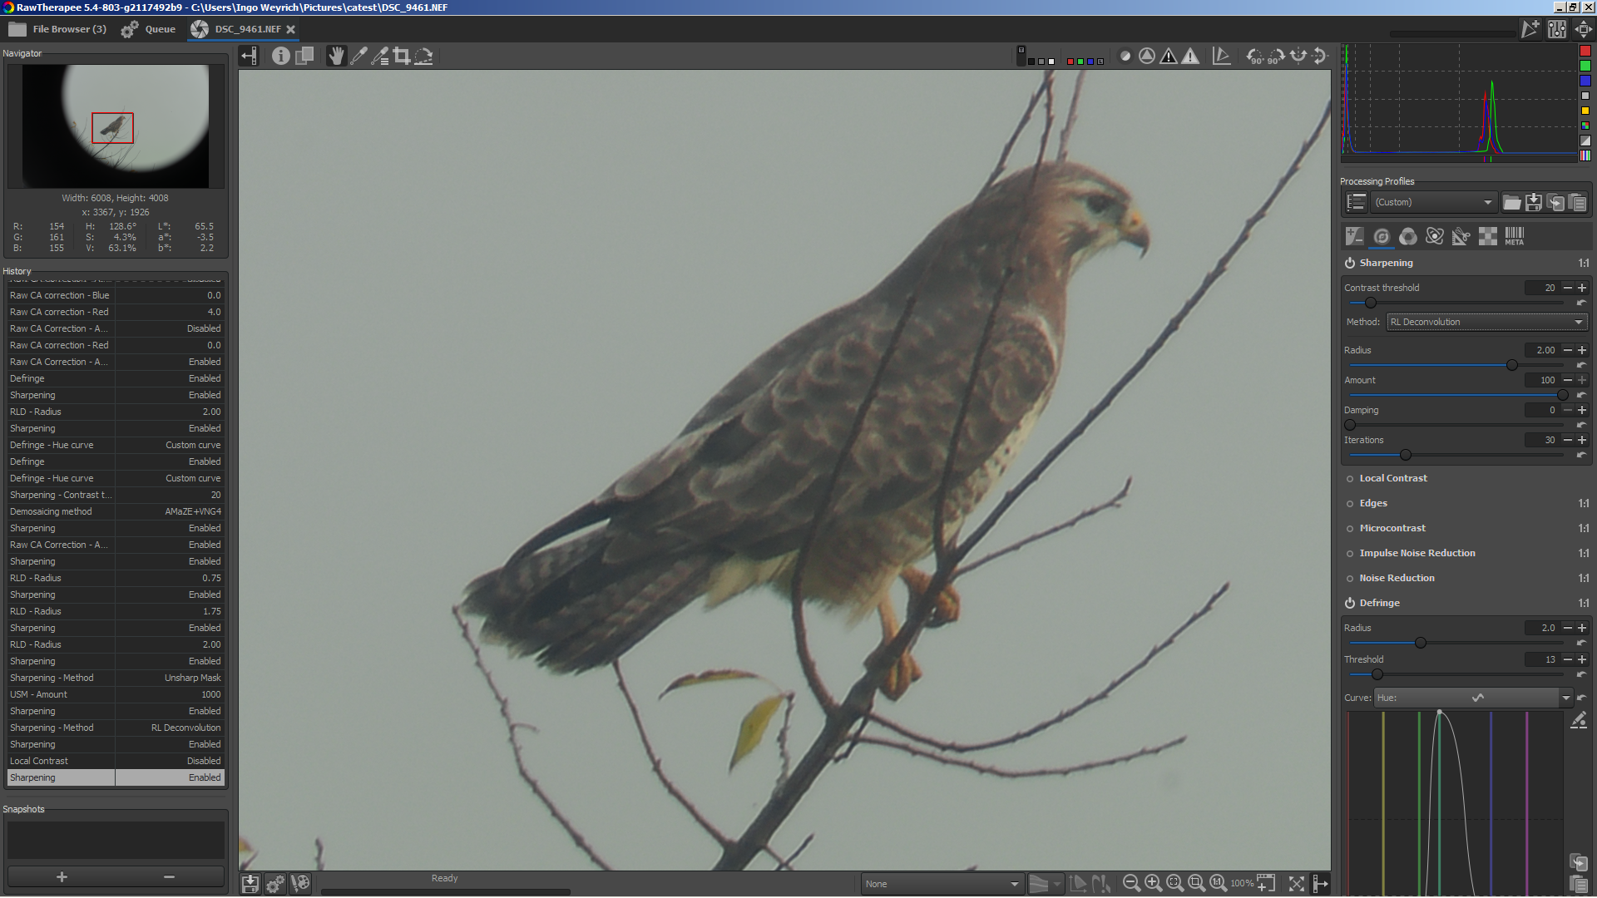Close the DSC_9461.NEF editor tab

(291, 29)
